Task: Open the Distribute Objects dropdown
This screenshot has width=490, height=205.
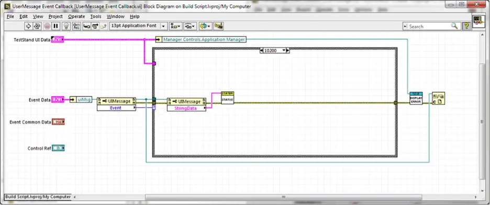Action: (190, 26)
